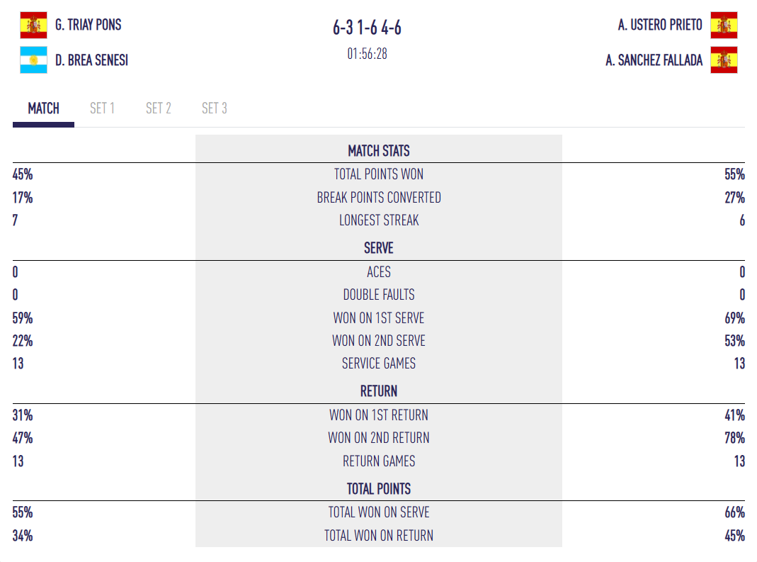Image resolution: width=757 pixels, height=562 pixels.
Task: Click player name G. Triay Pons
Action: (89, 26)
